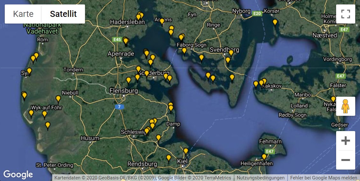Click the Fehmarn island label
The image size is (360, 181).
tap(270, 142)
